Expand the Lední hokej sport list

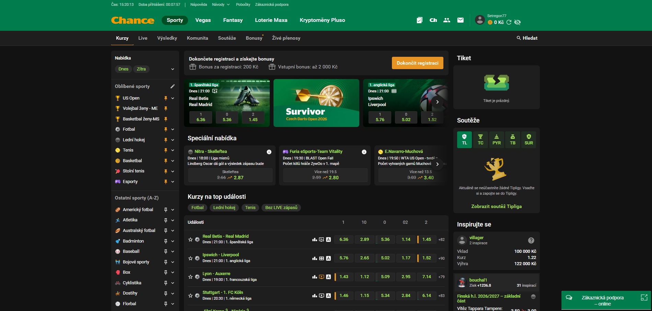pyautogui.click(x=173, y=140)
